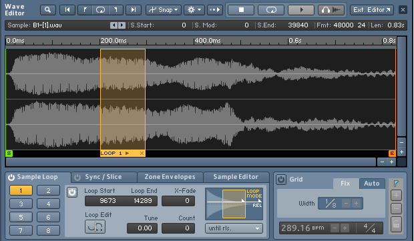Select the LOOP 1 region label
The height and width of the screenshot is (241, 414).
(111, 153)
